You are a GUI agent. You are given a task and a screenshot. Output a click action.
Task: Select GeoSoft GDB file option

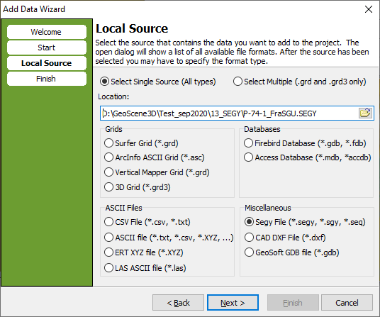pos(292,252)
